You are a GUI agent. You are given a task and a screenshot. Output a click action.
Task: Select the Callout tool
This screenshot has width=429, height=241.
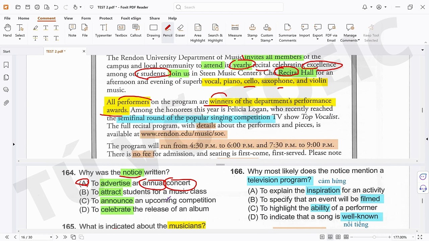136,30
